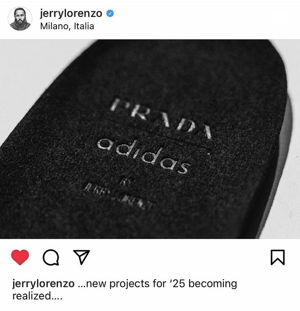
Task: Unlike the post with the red heart
Action: coord(20,257)
